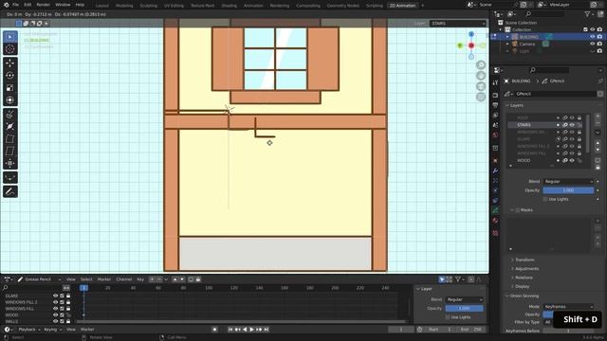
Task: Open the Tool properties tab
Action: (x=495, y=82)
